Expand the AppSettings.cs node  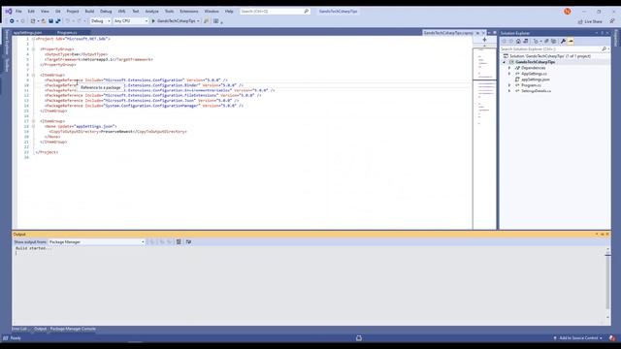509,74
